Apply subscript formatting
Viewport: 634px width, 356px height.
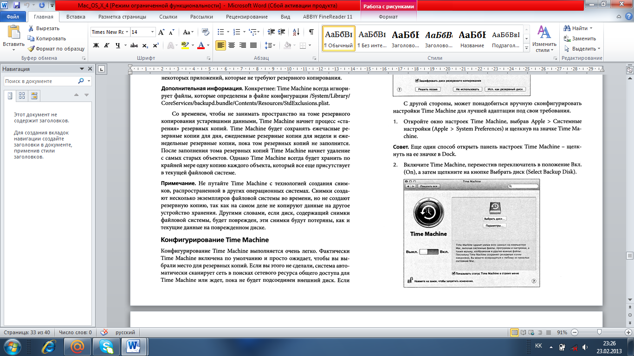145,45
